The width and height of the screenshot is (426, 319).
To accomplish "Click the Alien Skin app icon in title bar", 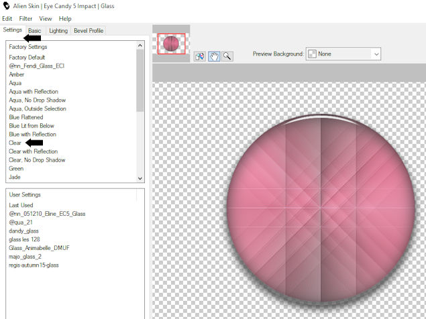I will tap(7, 6).
